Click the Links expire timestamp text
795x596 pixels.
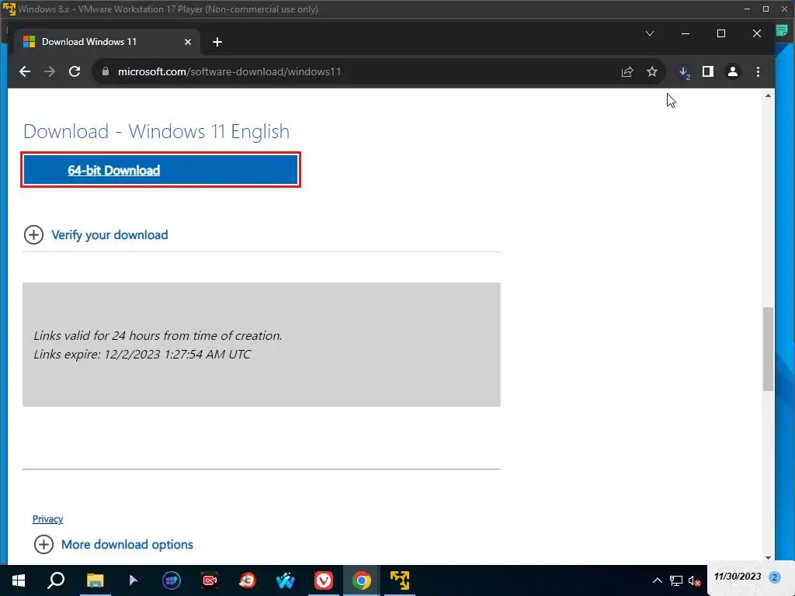pyautogui.click(x=142, y=354)
